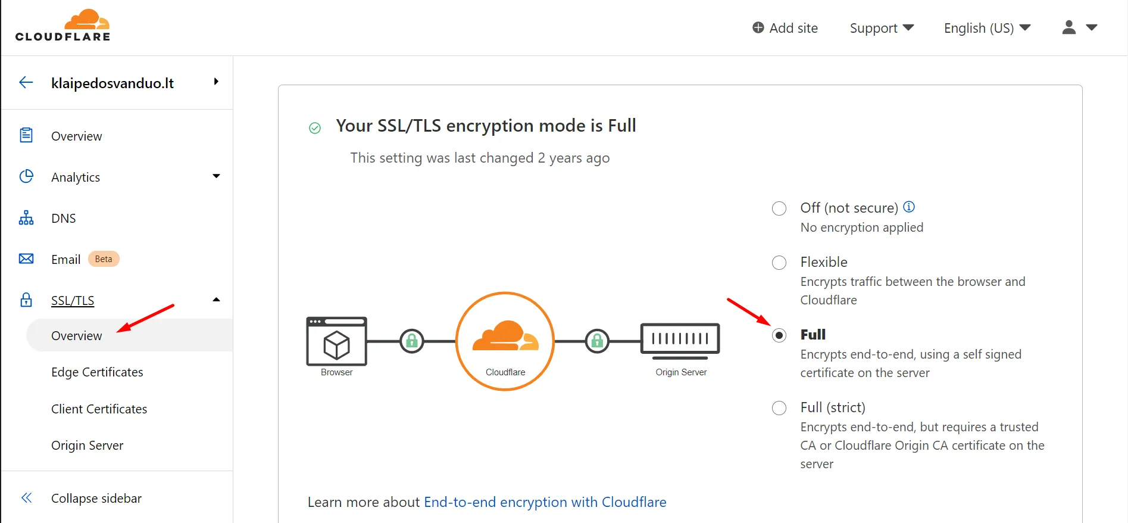This screenshot has height=523, width=1128.
Task: Open the English (US) language dropdown
Action: click(x=987, y=28)
